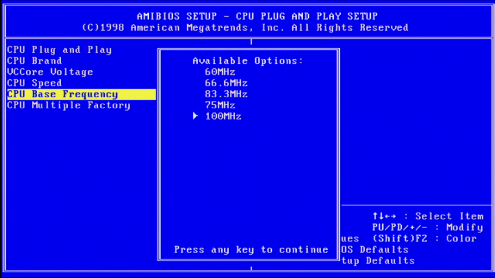Click the PU/PD/+/- Modify hint

(x=427, y=228)
